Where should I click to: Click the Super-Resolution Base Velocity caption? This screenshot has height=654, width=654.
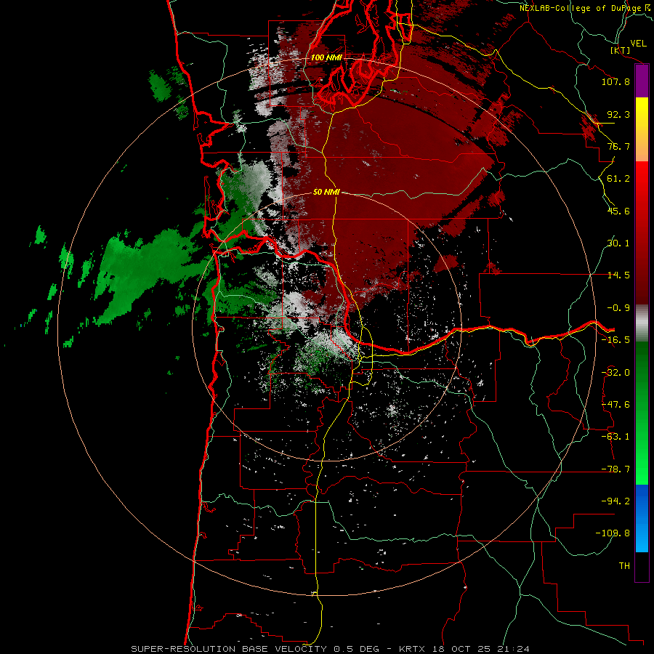point(331,649)
